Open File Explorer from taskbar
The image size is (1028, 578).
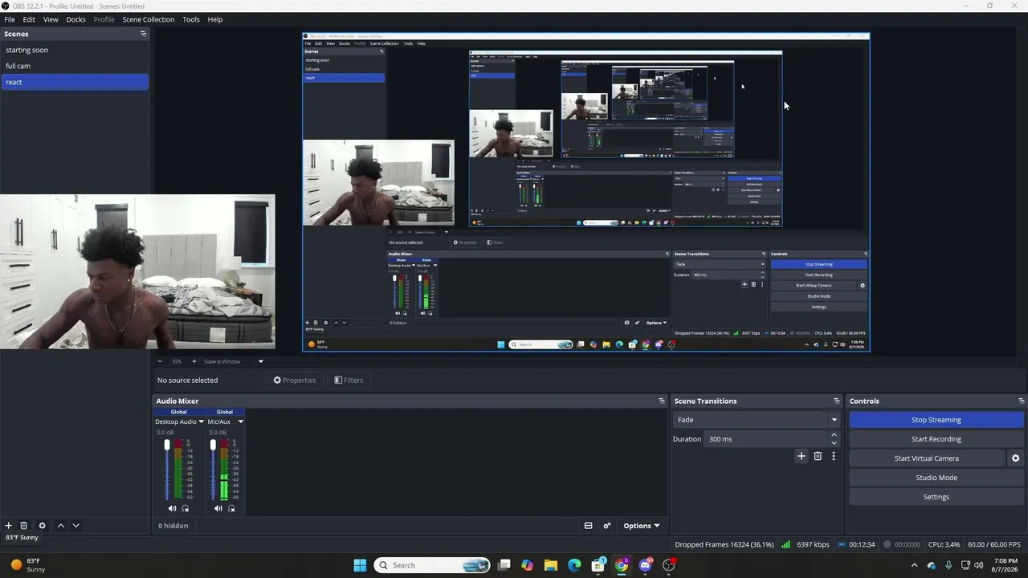550,565
